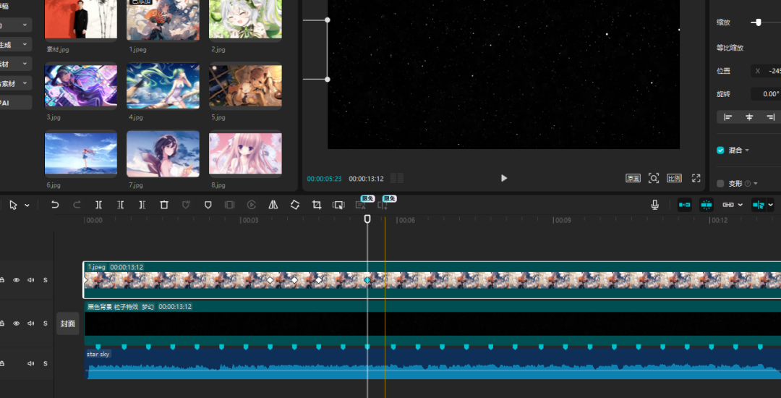Select the crop tool icon
This screenshot has height=398, width=781.
click(x=317, y=205)
